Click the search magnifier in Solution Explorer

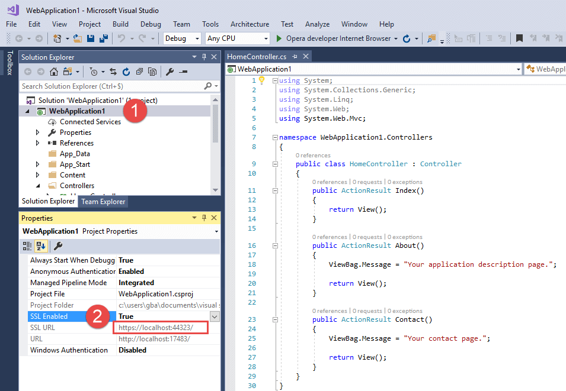point(207,86)
